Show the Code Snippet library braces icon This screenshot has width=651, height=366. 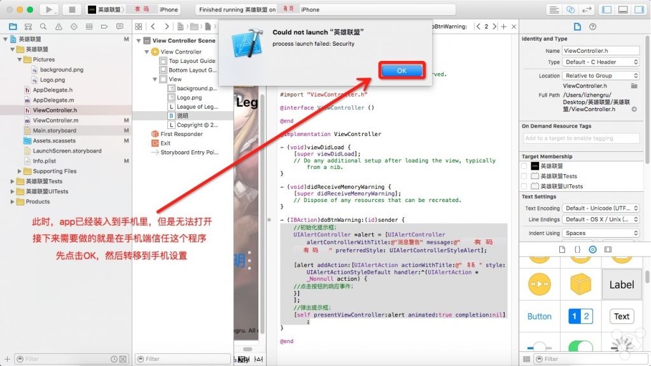pos(578,250)
